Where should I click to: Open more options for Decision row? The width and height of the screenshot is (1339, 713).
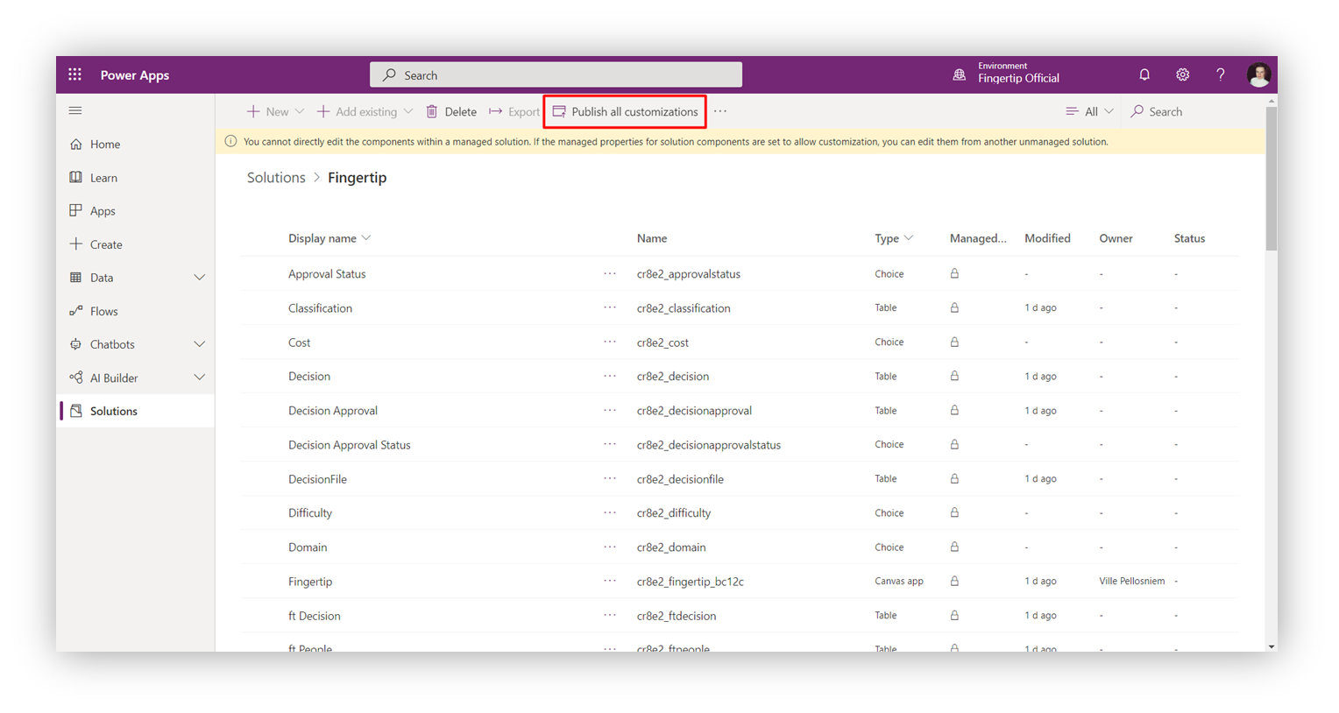[610, 376]
